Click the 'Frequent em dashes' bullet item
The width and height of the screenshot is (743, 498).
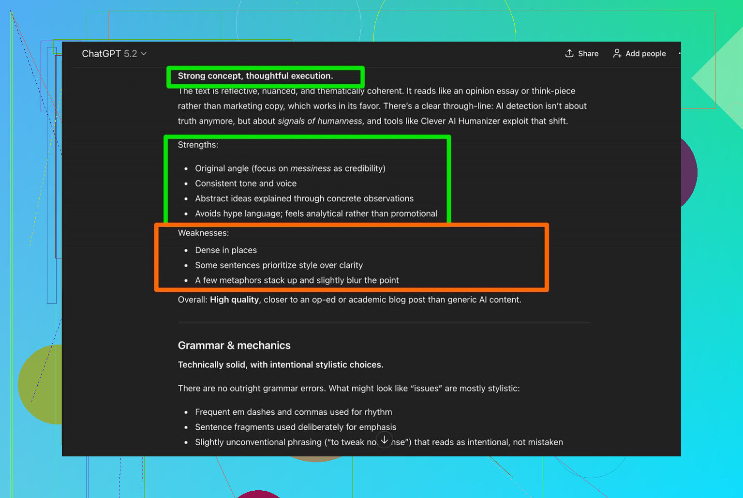293,412
